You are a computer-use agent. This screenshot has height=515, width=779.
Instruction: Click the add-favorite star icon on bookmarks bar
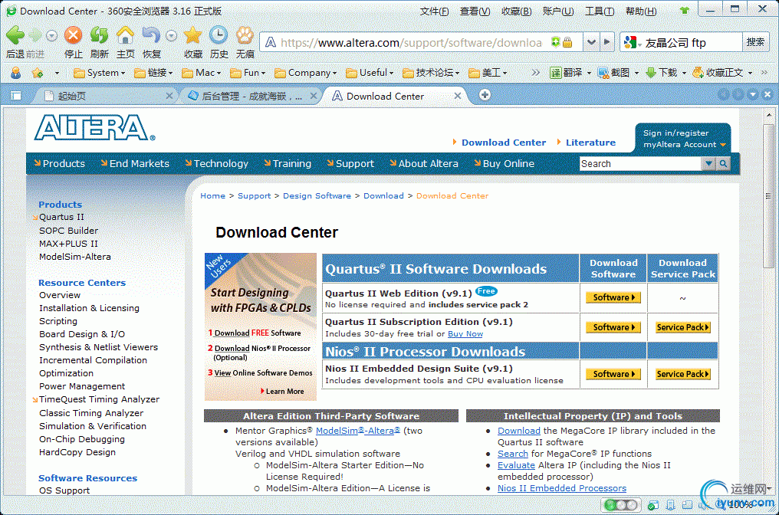[x=38, y=73]
